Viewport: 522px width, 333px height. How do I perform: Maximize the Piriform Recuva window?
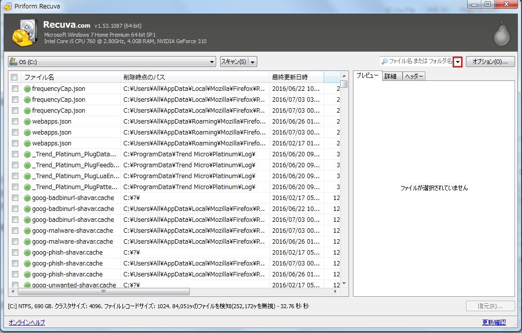click(488, 4)
